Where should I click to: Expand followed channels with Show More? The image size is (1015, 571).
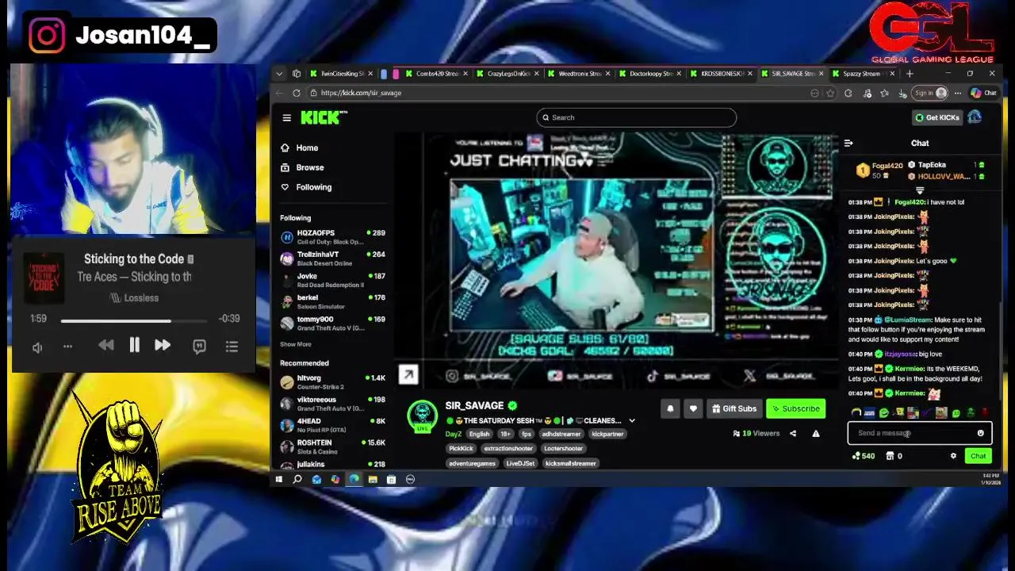295,344
